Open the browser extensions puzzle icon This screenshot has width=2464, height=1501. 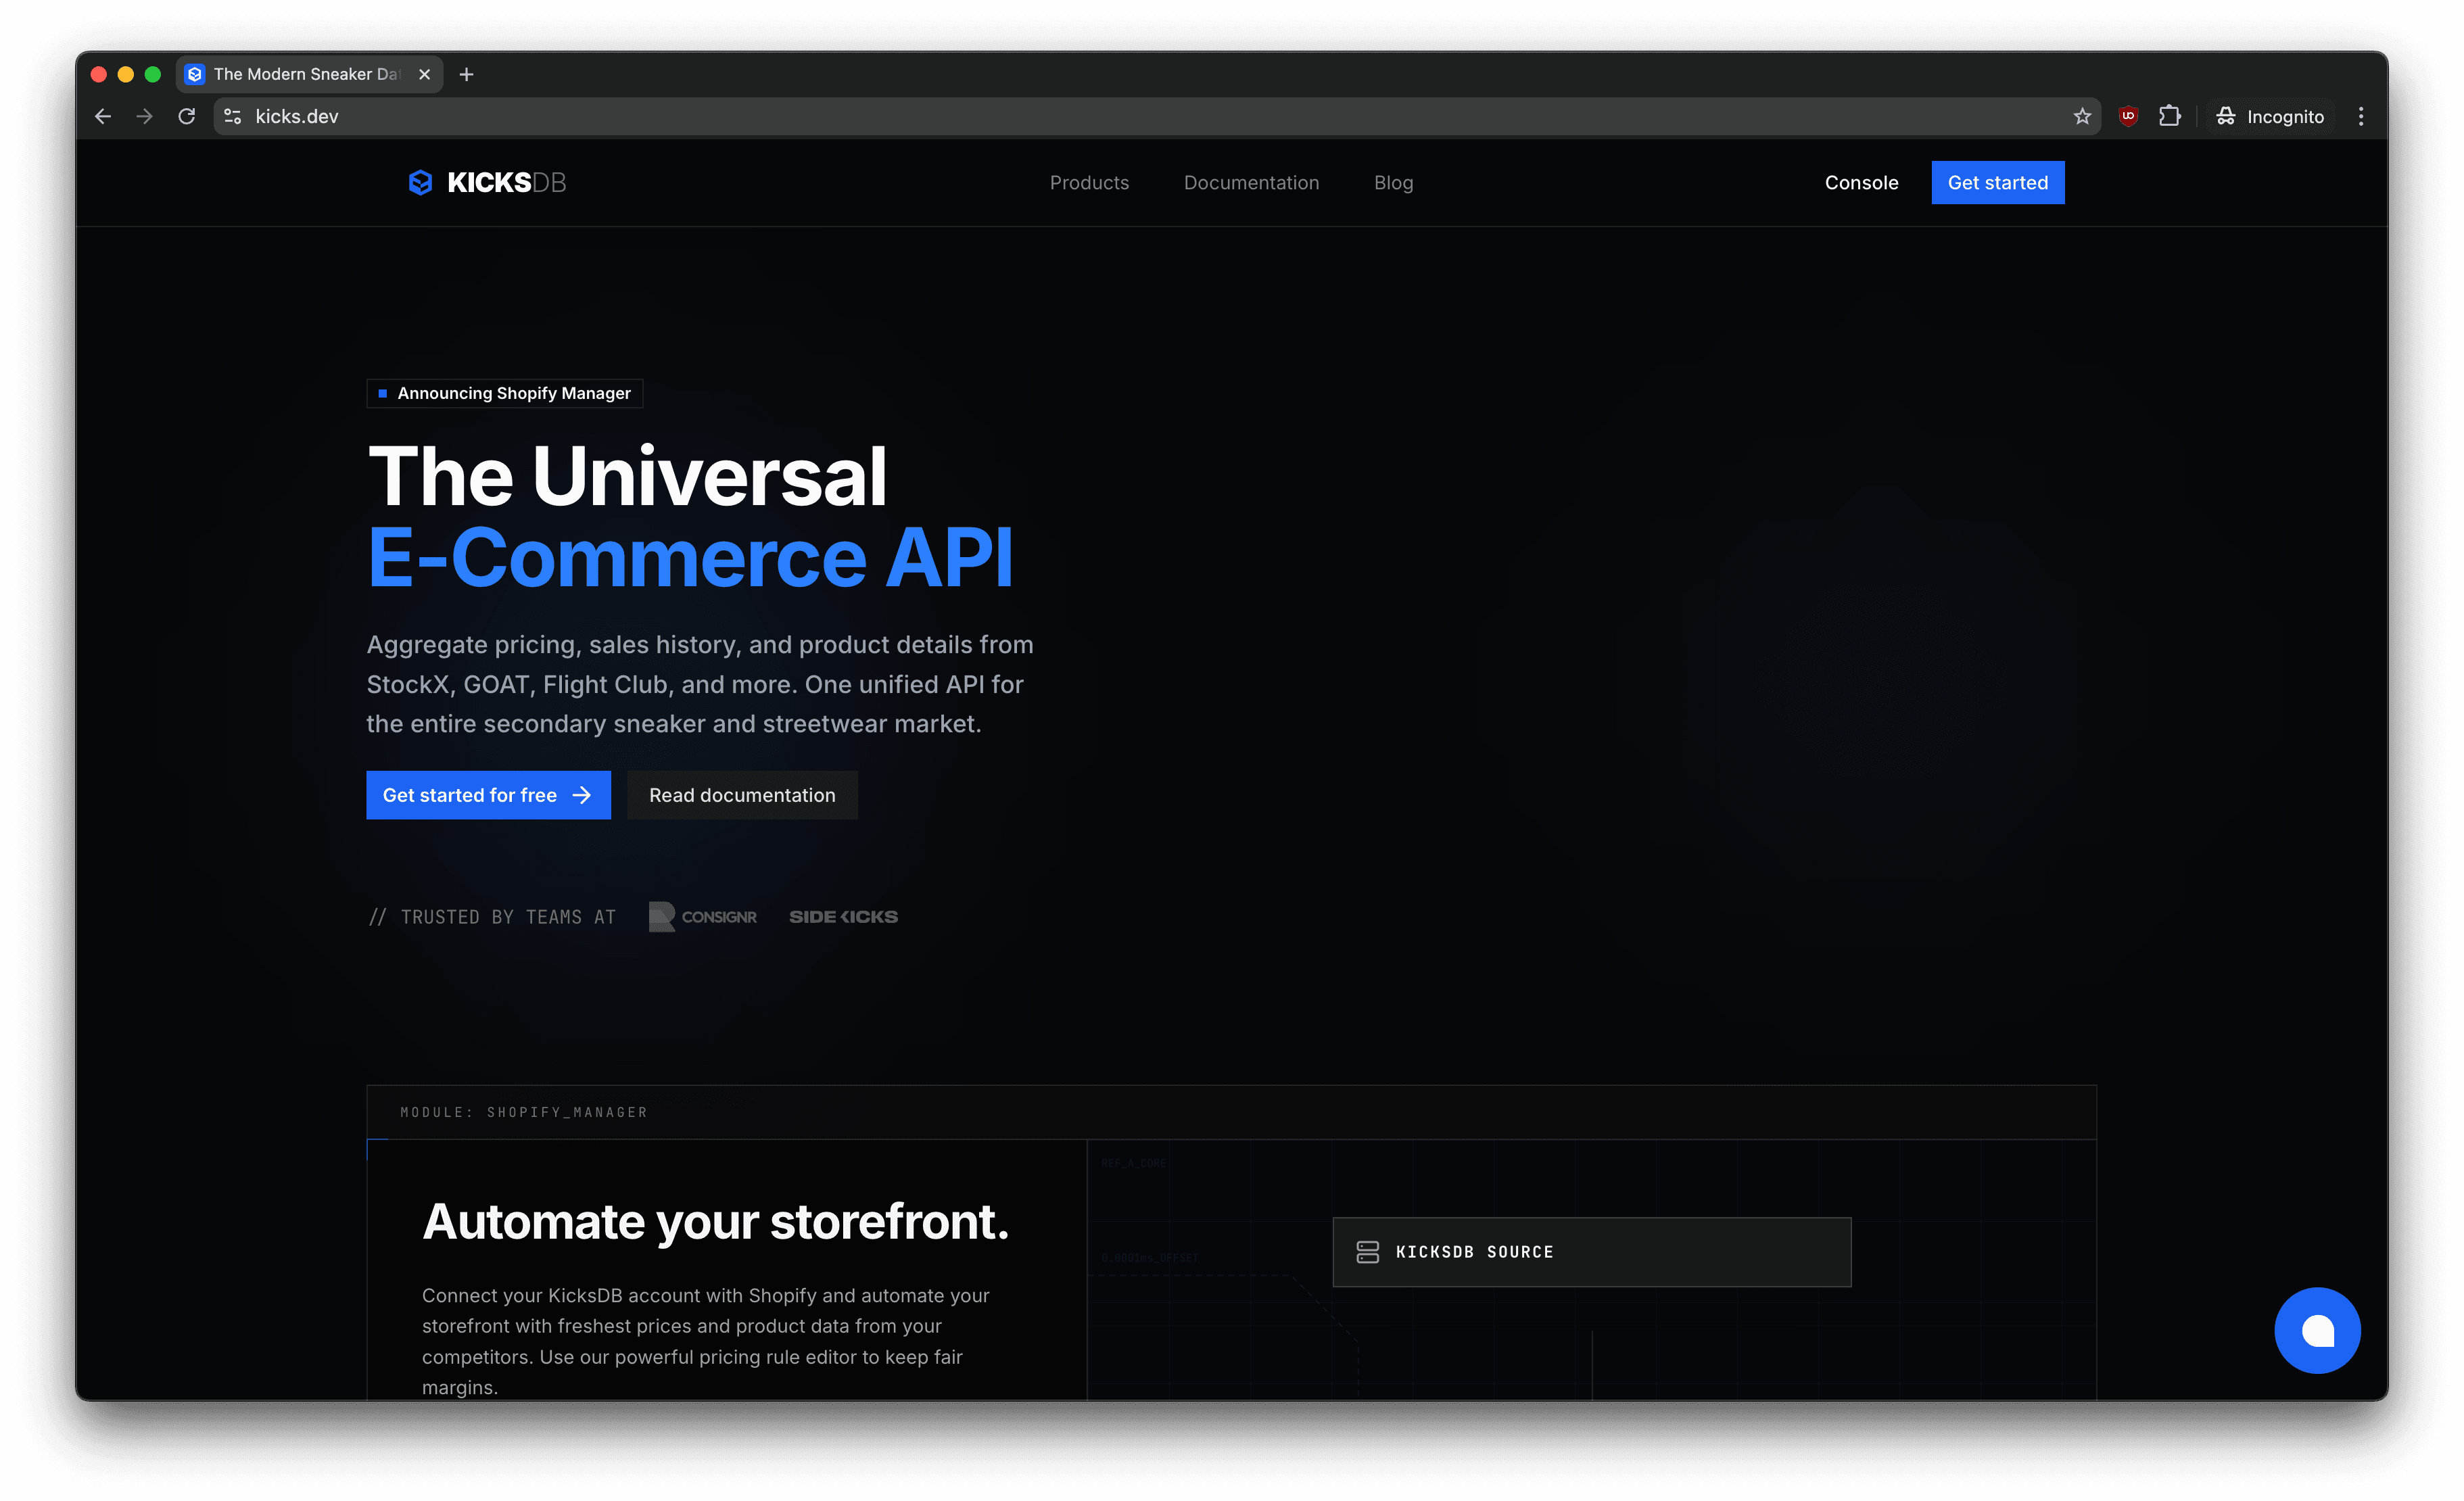[2169, 117]
